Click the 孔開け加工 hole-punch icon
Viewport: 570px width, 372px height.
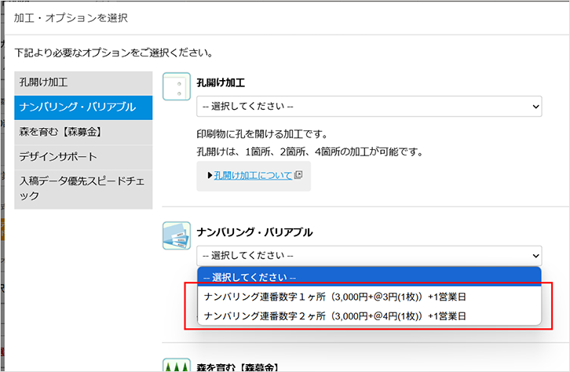177,86
